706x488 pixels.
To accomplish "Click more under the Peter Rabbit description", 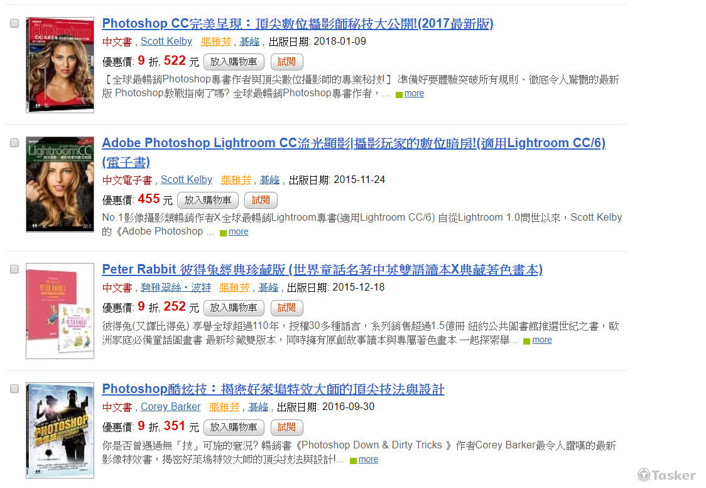I will point(541,340).
